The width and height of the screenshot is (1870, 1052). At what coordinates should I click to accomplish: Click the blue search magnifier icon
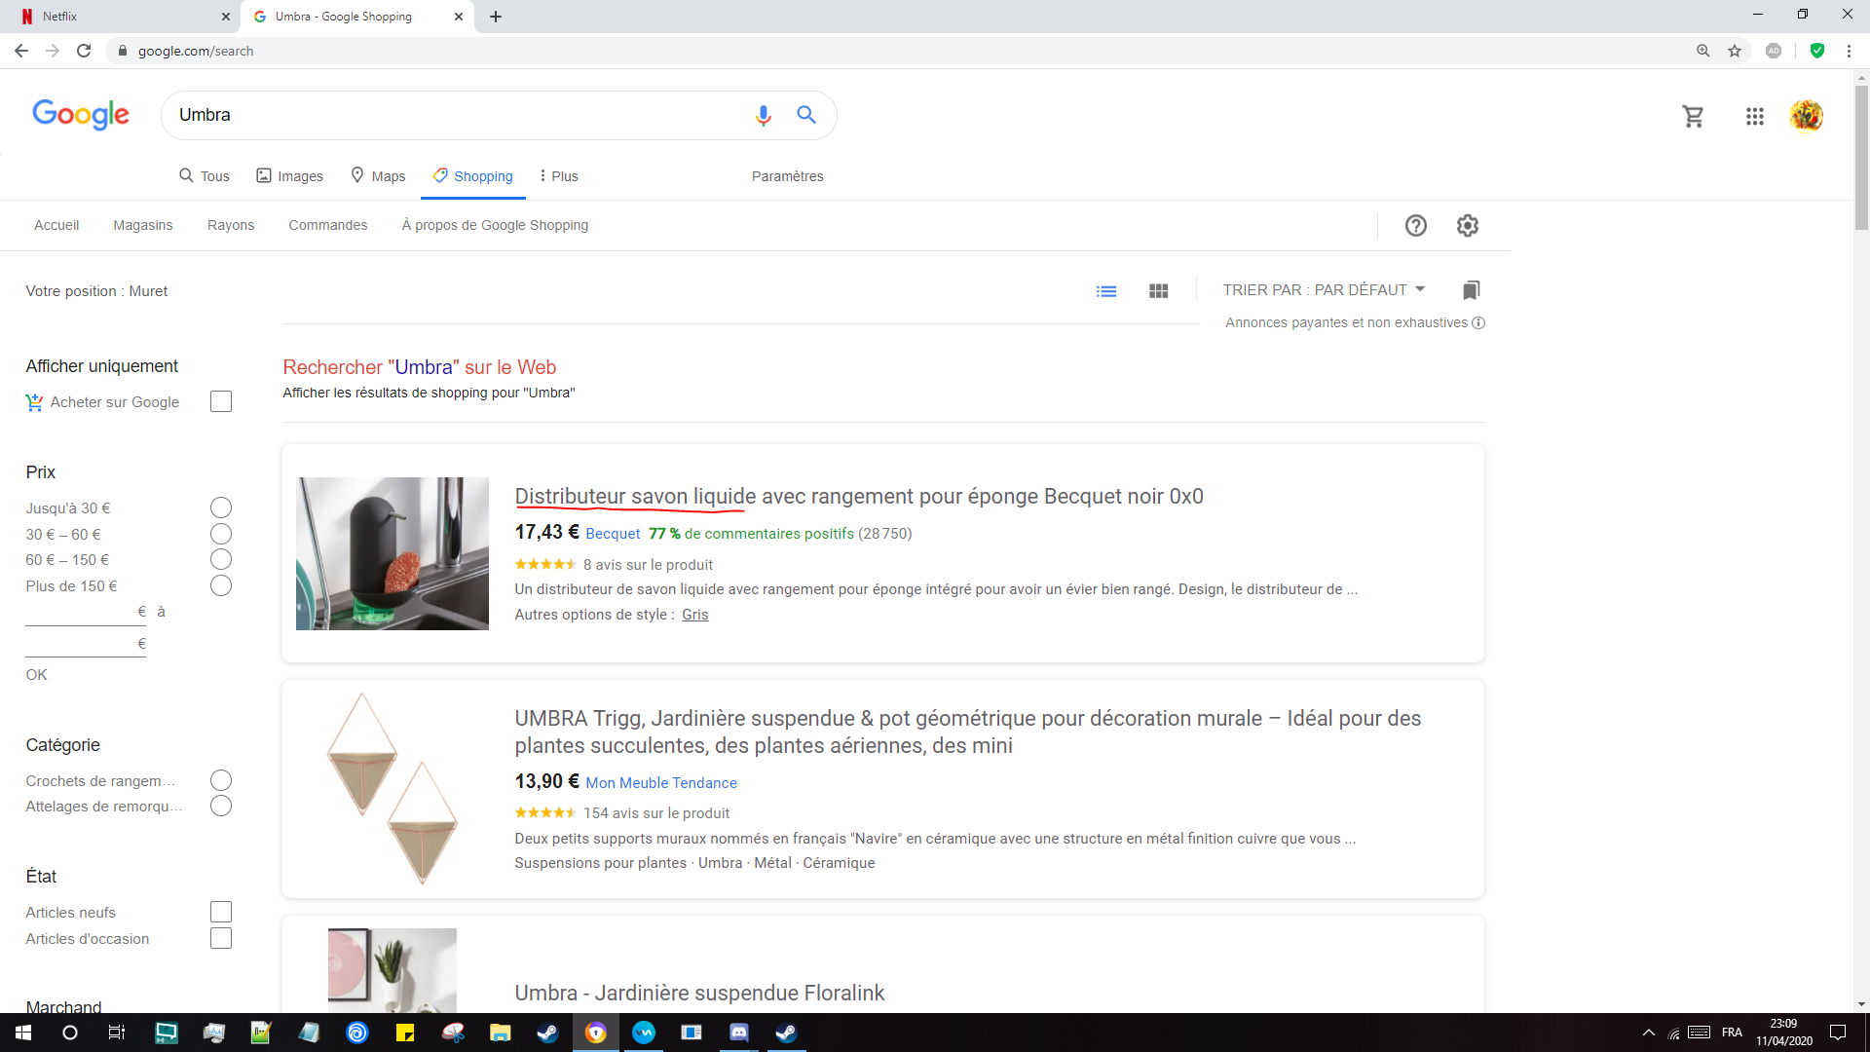(805, 115)
